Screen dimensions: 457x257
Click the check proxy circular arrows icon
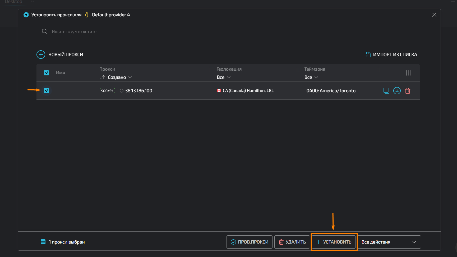pos(397,91)
